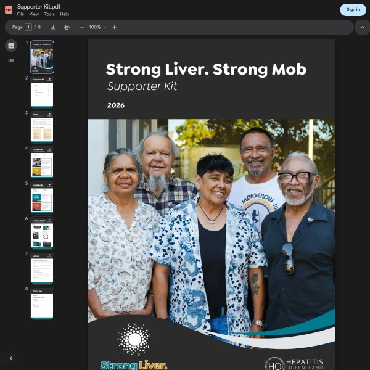Jump to the page 4 thumbnail

(42, 163)
